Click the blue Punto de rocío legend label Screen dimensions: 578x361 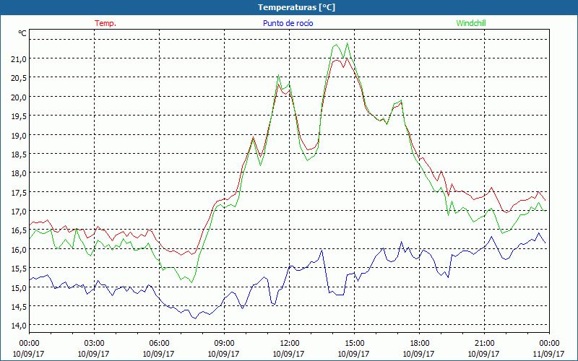point(288,23)
